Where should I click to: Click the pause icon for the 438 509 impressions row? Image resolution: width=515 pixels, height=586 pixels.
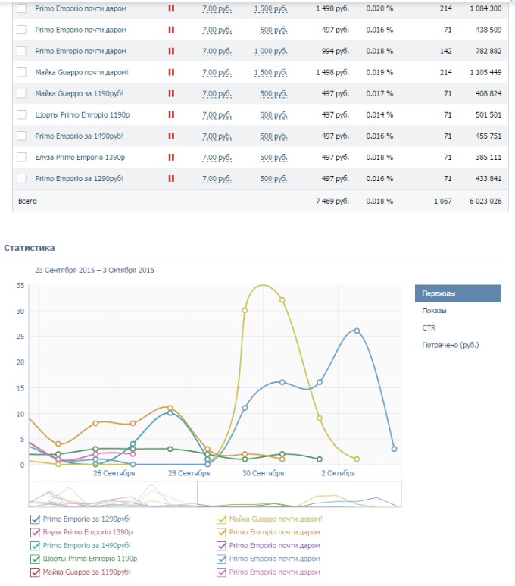click(171, 30)
